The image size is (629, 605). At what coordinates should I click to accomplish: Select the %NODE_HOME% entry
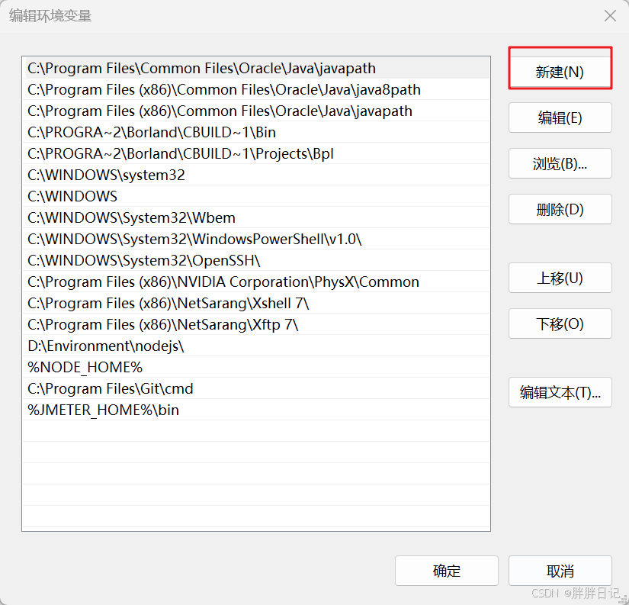(x=256, y=367)
